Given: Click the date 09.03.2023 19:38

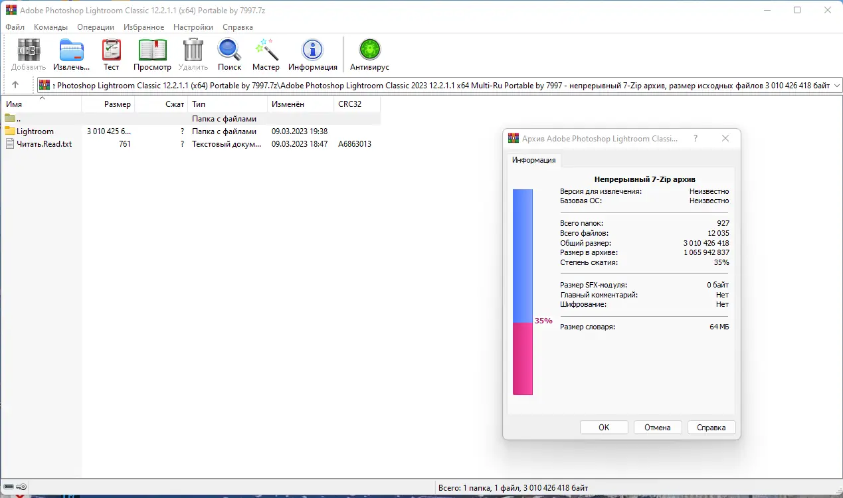Looking at the screenshot, I should point(300,131).
